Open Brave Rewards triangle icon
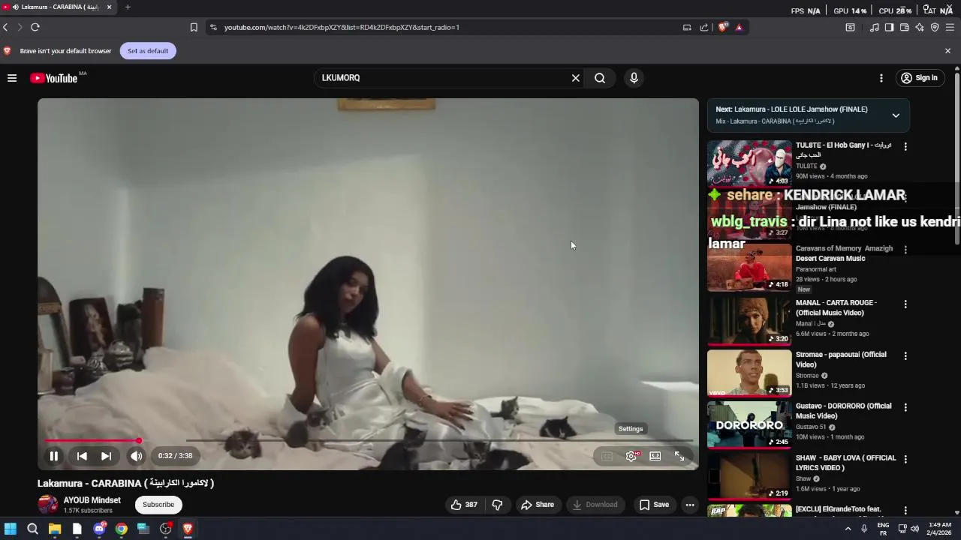This screenshot has height=540, width=961. click(739, 27)
